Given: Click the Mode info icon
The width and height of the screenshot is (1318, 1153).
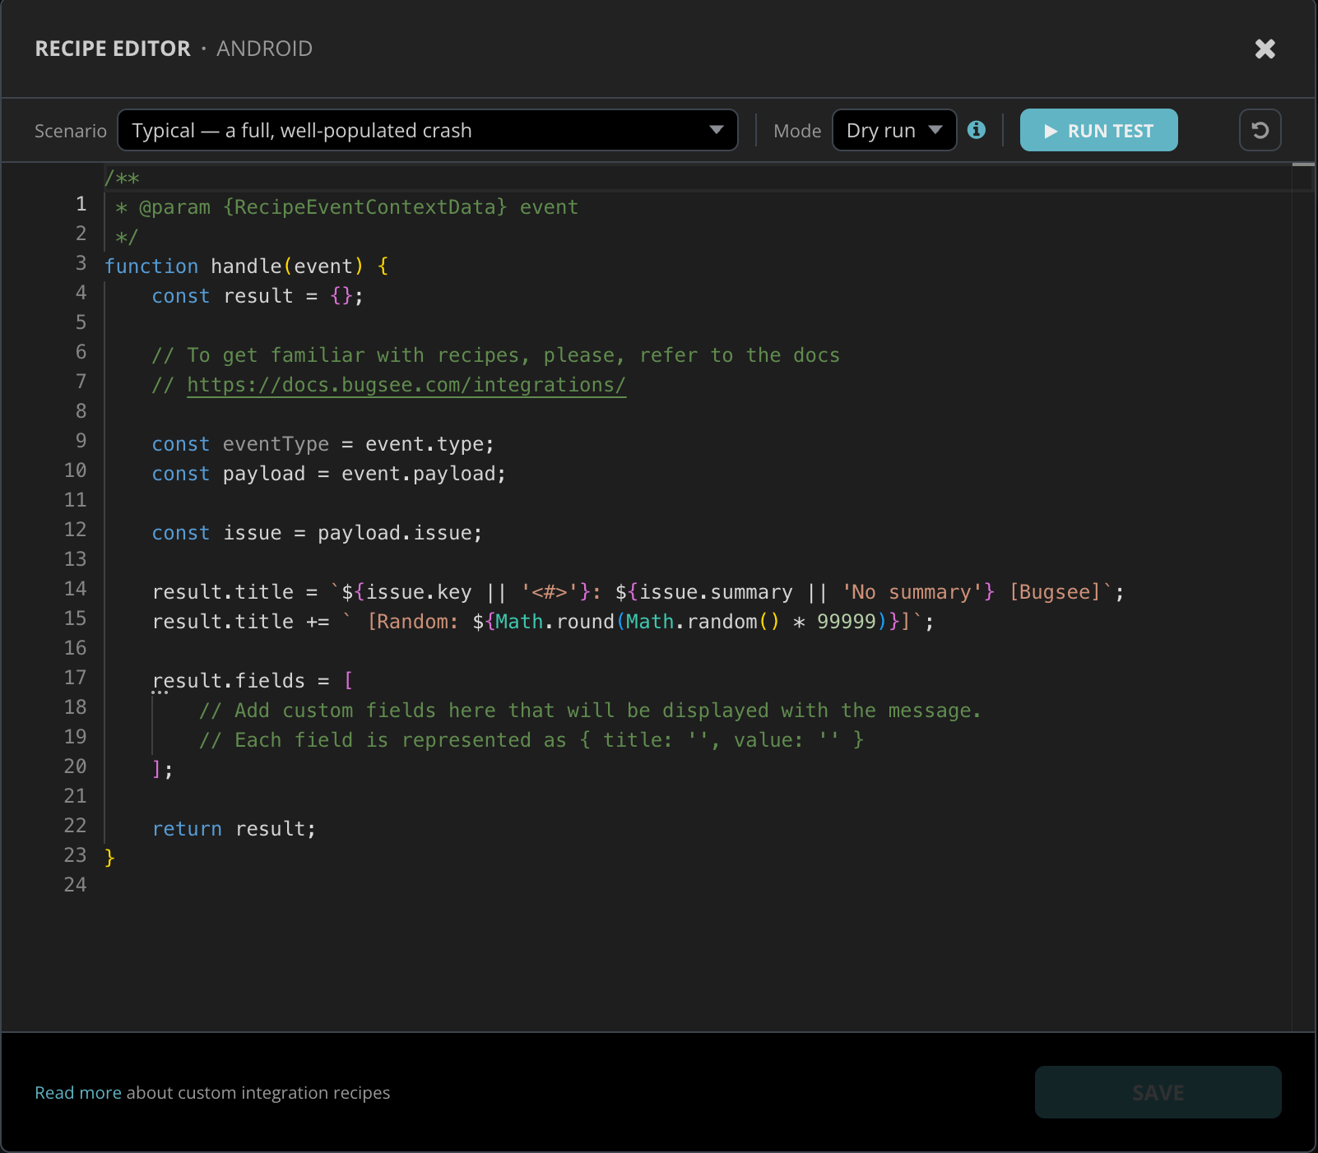Looking at the screenshot, I should coord(977,130).
